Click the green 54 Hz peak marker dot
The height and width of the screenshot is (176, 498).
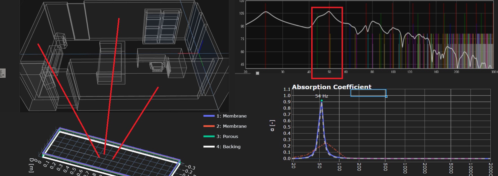322,100
